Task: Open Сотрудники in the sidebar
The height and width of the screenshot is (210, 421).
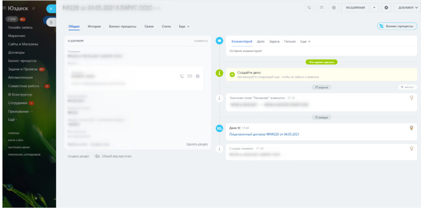Action: (18, 103)
